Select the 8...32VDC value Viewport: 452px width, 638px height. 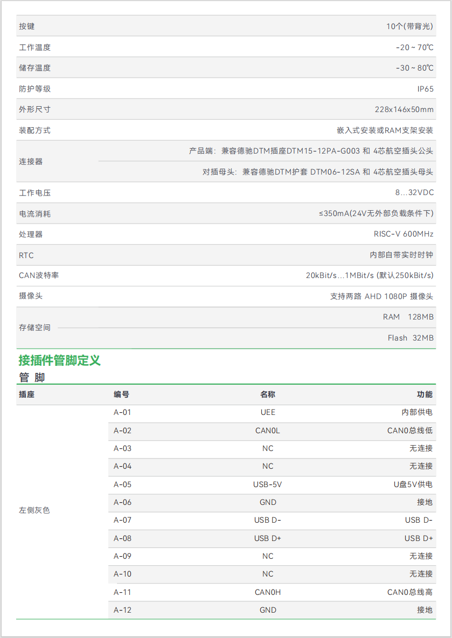pos(414,192)
